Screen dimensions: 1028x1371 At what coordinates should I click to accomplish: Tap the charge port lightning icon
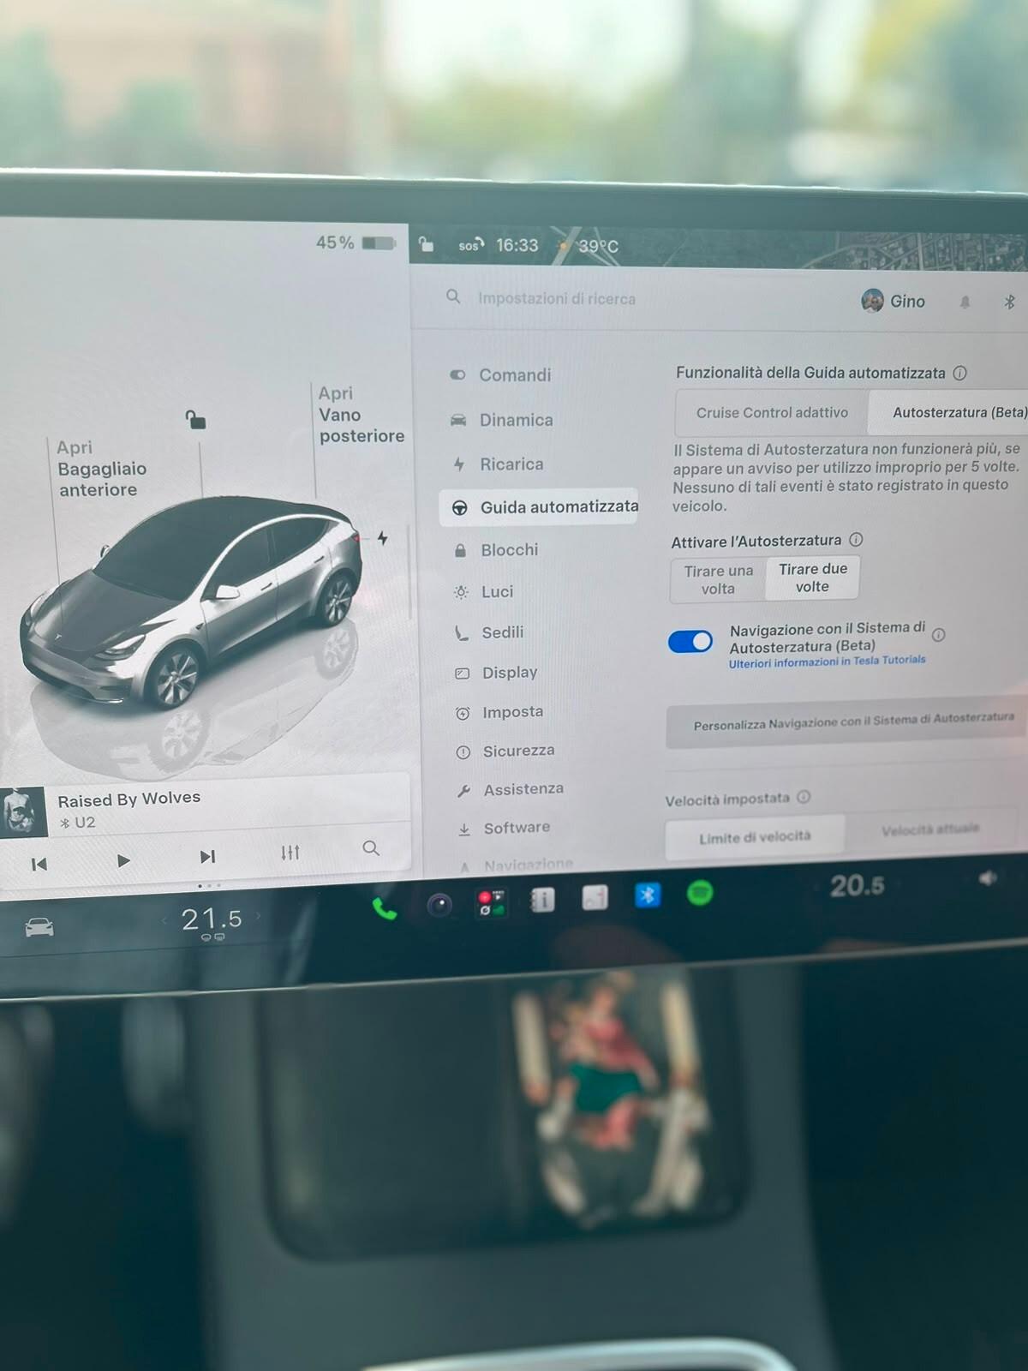point(382,538)
